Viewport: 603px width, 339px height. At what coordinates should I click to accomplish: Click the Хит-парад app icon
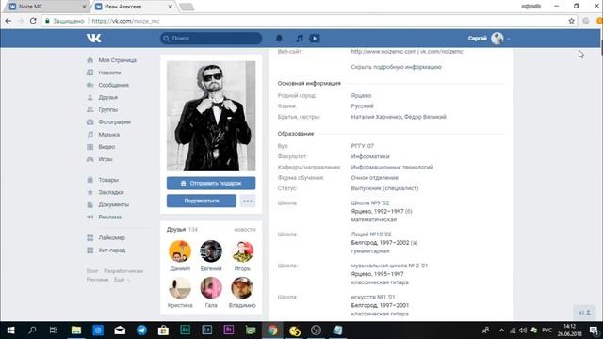tap(90, 250)
